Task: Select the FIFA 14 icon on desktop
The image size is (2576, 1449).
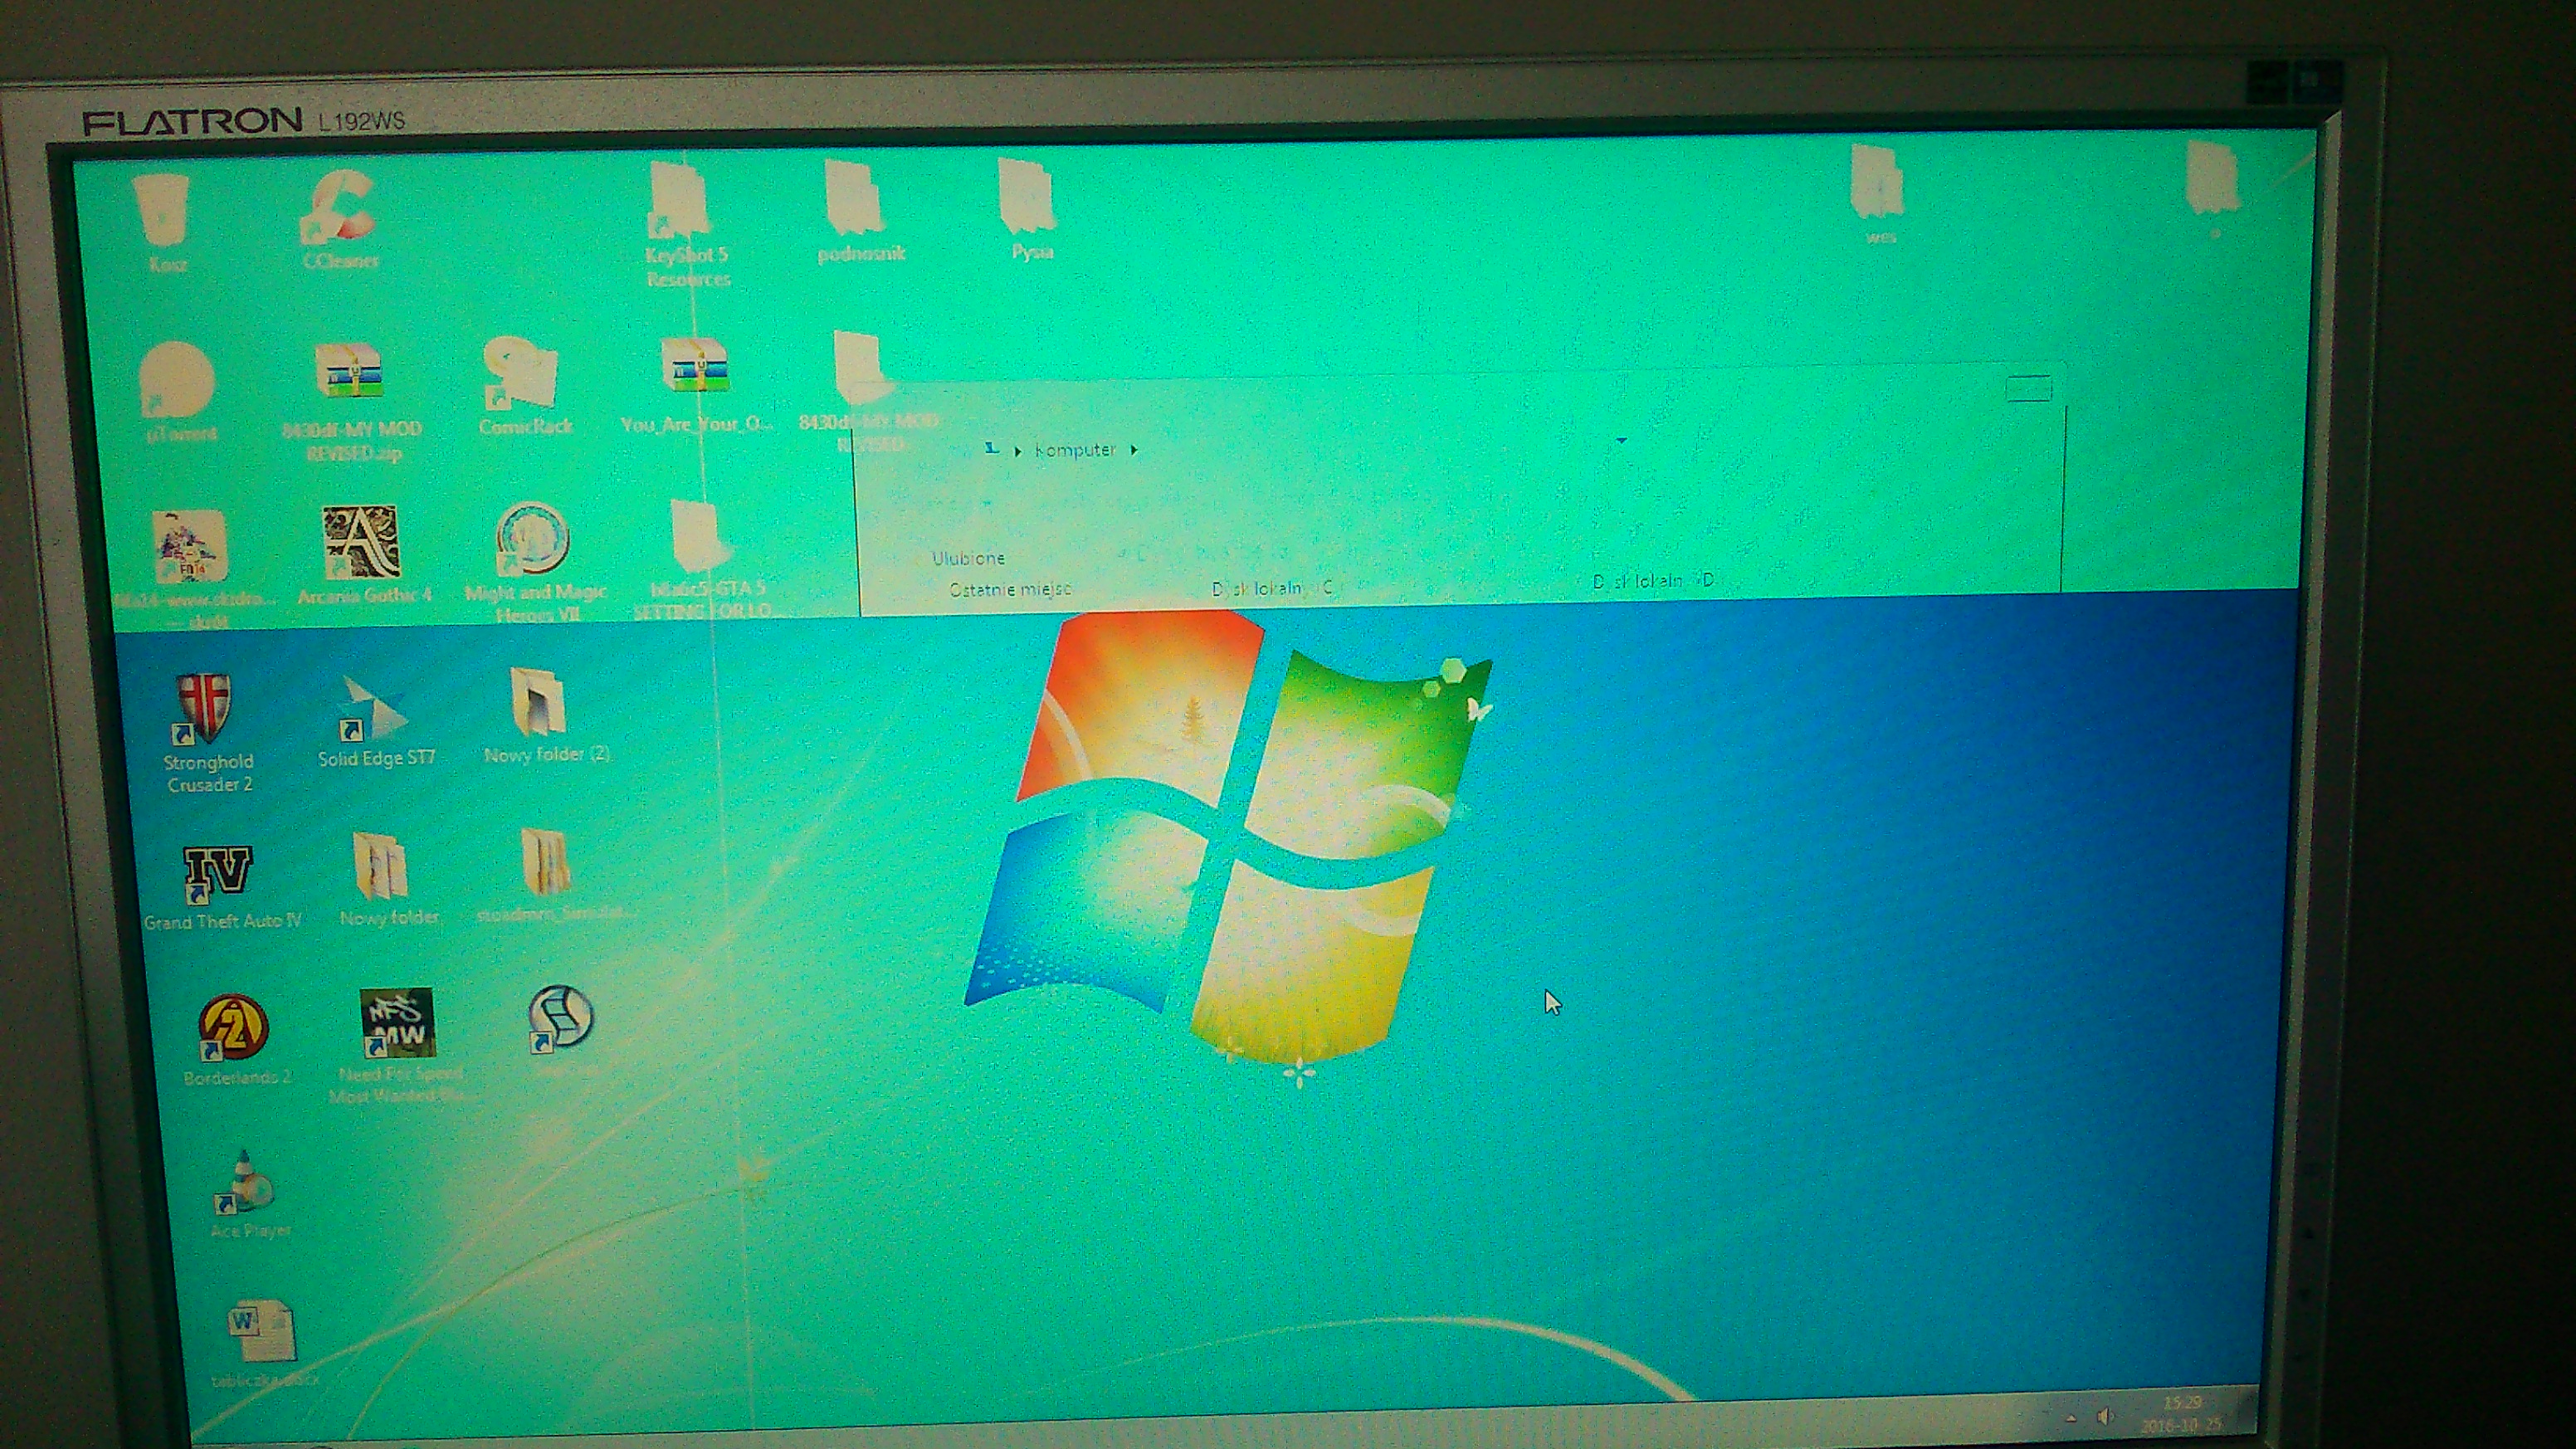Action: pos(189,547)
